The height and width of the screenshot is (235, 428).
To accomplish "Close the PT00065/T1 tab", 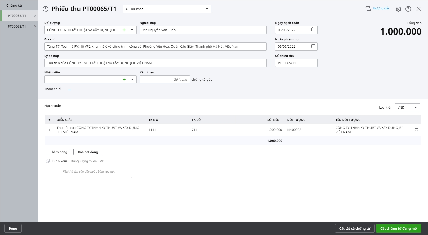I will pos(35,16).
